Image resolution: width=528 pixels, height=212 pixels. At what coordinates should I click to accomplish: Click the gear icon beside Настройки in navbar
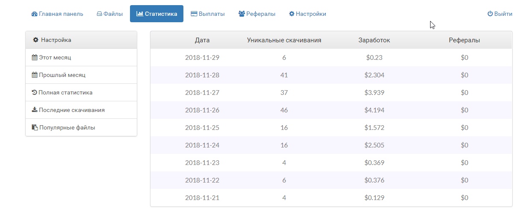[292, 14]
